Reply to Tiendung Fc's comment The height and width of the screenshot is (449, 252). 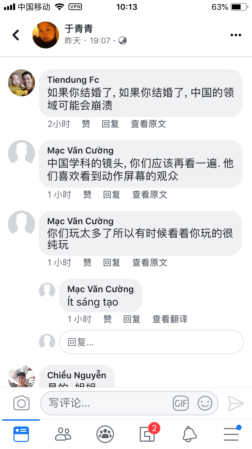click(x=110, y=124)
